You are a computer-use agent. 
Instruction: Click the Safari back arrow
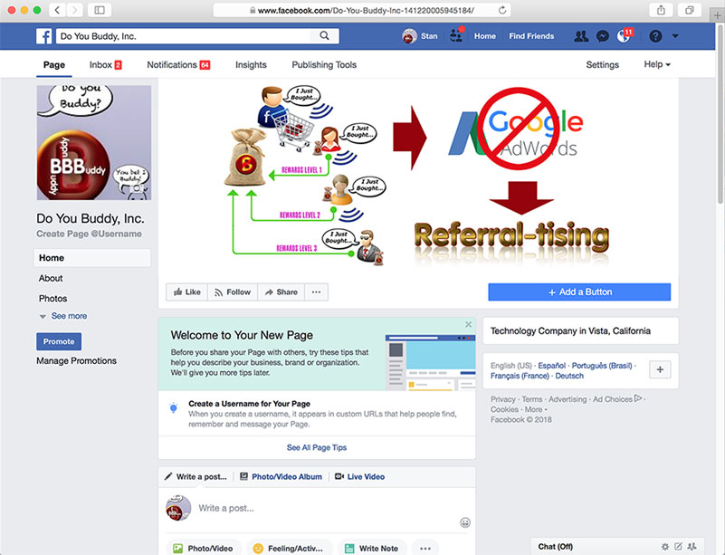pos(57,10)
